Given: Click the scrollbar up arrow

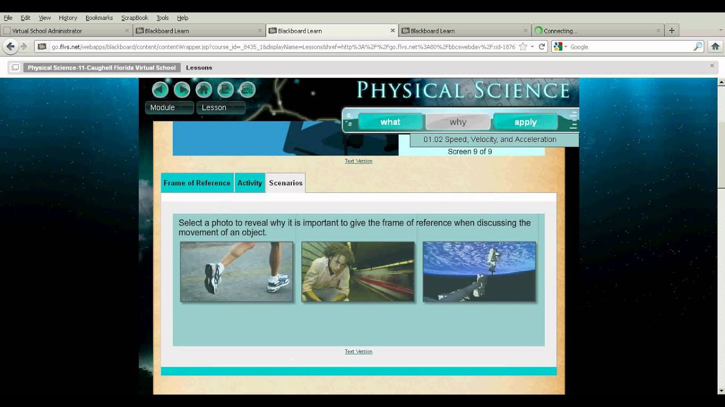Looking at the screenshot, I should point(721,83).
